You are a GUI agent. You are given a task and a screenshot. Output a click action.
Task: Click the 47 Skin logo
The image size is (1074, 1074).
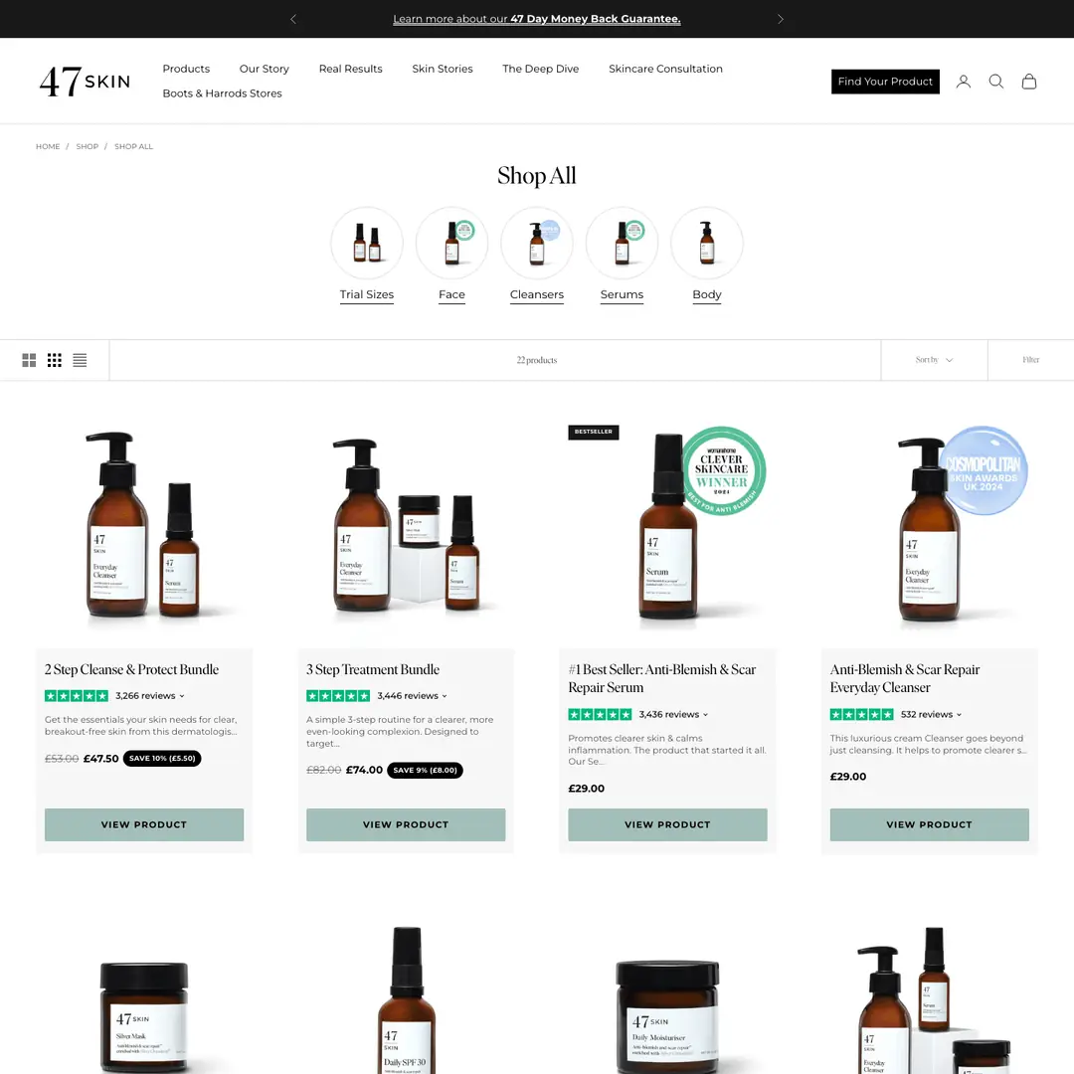coord(85,82)
